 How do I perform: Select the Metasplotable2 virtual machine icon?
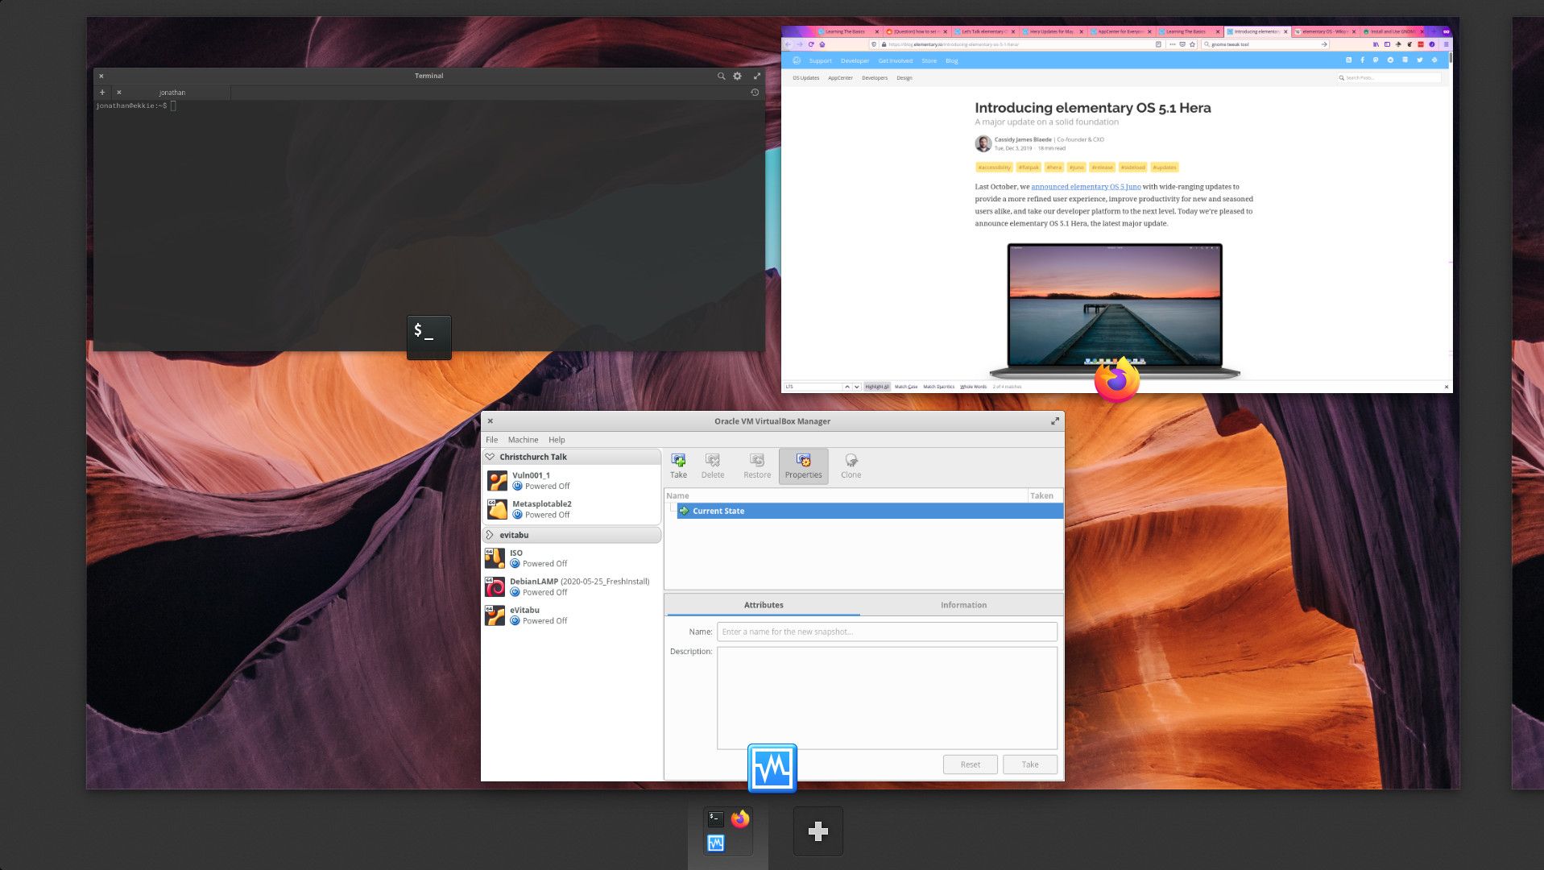click(x=497, y=509)
